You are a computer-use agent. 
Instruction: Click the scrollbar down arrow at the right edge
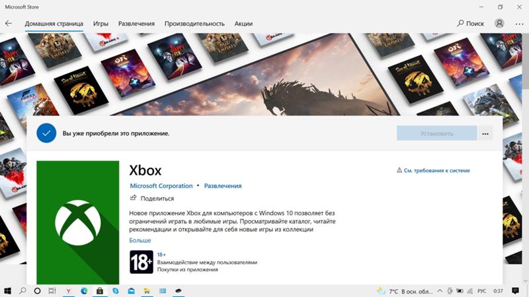(x=525, y=280)
